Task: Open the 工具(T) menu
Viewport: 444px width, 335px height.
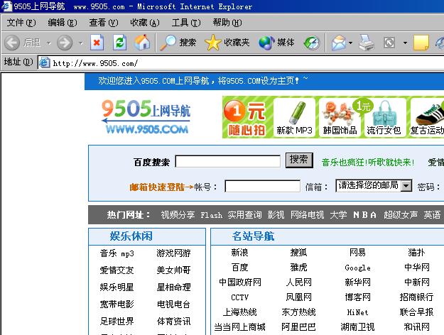Action: (186, 22)
